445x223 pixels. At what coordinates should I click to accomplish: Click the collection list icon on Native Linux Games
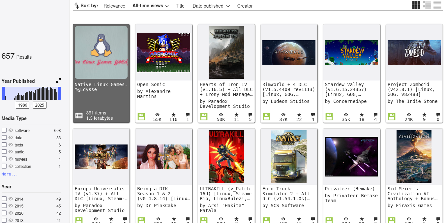[79, 115]
